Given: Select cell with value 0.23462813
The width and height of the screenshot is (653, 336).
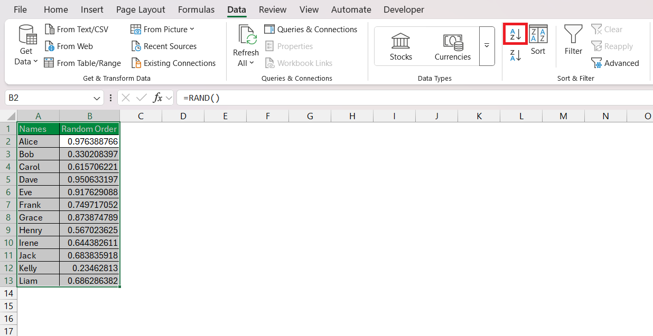Looking at the screenshot, I should click(x=90, y=268).
